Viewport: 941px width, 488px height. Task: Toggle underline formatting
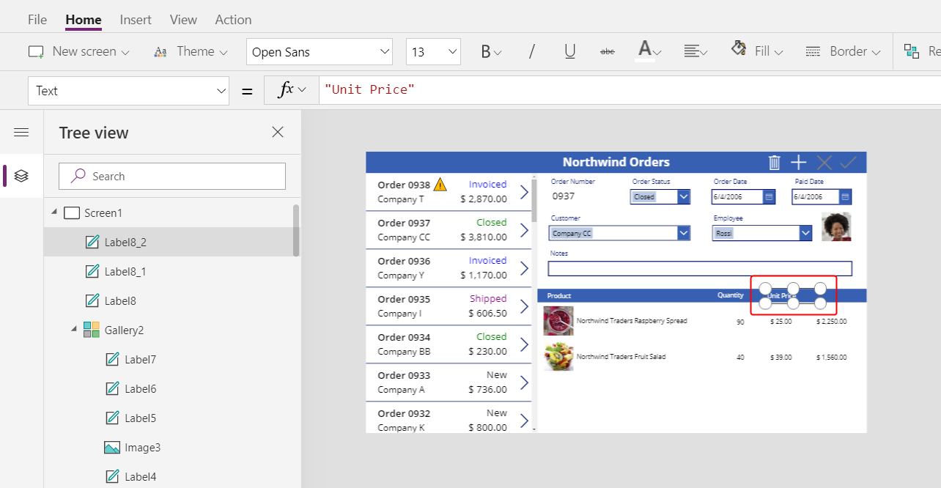569,51
